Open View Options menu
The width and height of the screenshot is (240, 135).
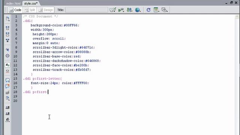click(x=156, y=10)
